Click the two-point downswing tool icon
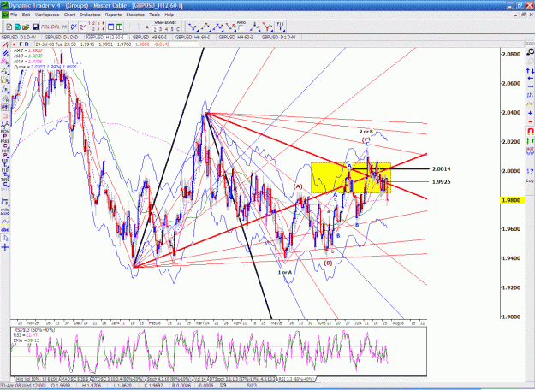Viewport: 535px width, 390px height. [193, 27]
